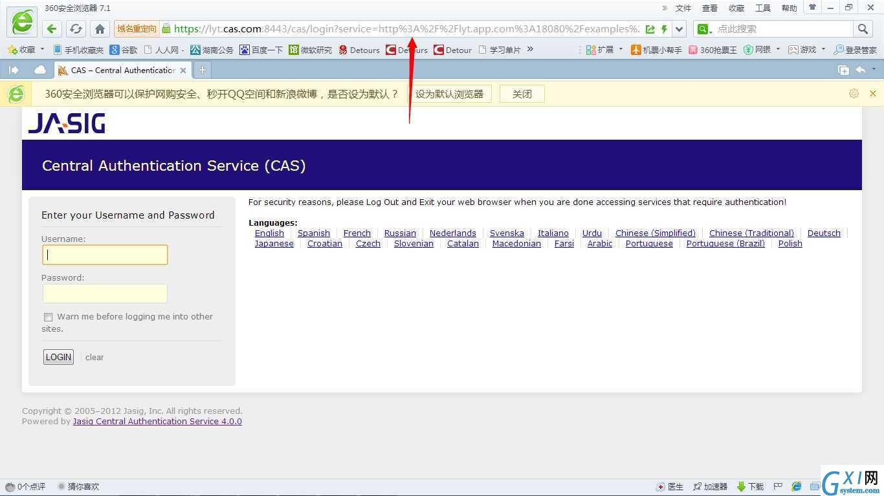Screen dimensions: 884x496
Task: Click the 360 browser logo icon
Action: tap(22, 22)
